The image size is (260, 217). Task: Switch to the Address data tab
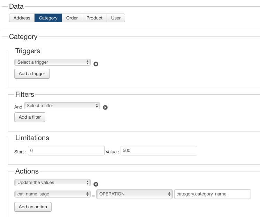pos(22,18)
